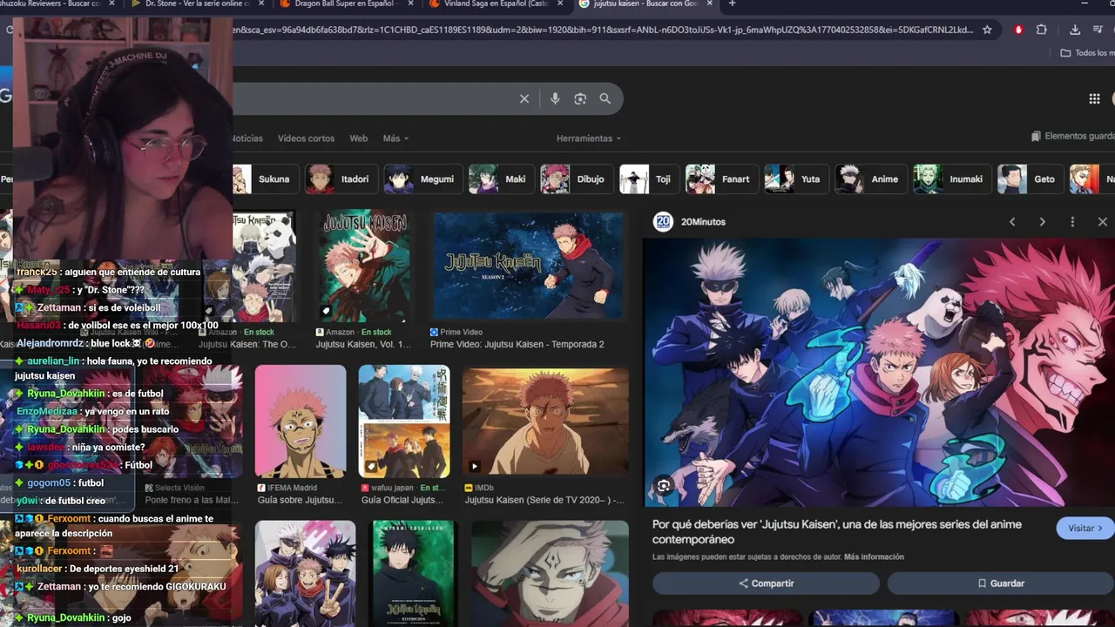Image resolution: width=1115 pixels, height=627 pixels.
Task: Show previous image in preview panel
Action: [x=1012, y=222]
